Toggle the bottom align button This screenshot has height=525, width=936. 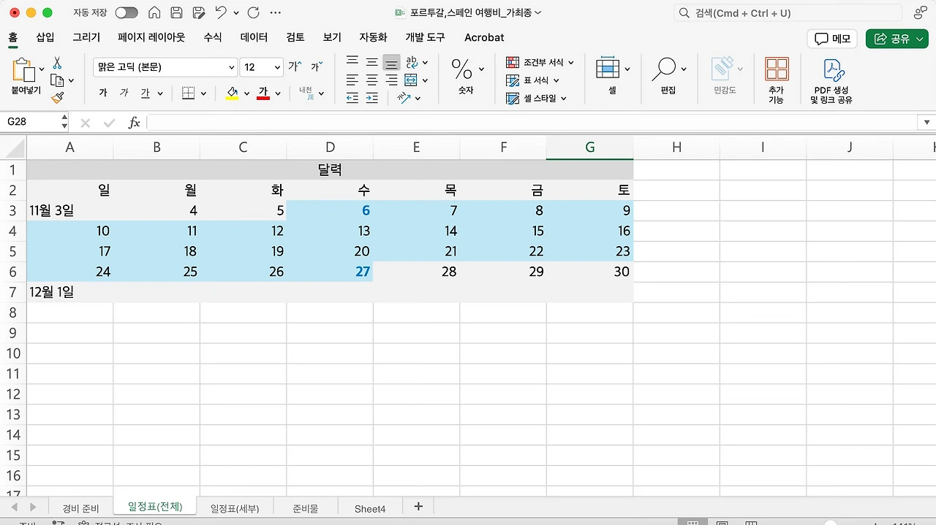392,62
